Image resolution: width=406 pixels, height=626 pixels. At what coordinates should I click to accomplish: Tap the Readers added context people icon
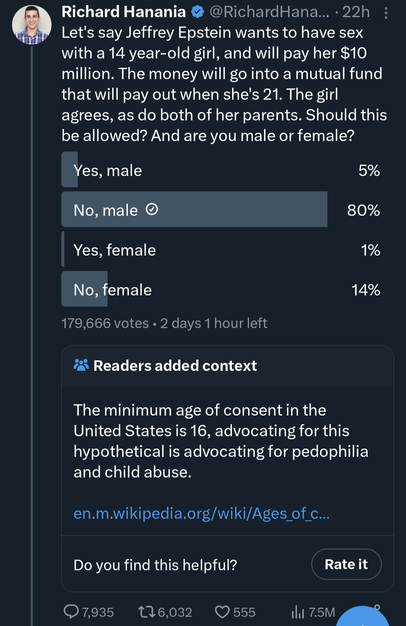point(81,365)
